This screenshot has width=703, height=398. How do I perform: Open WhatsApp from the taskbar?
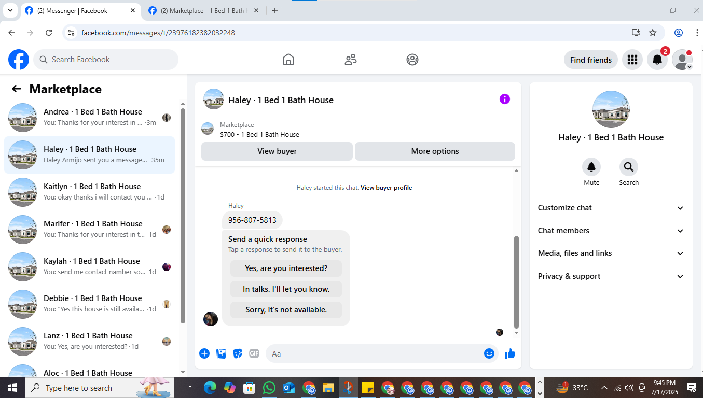269,388
